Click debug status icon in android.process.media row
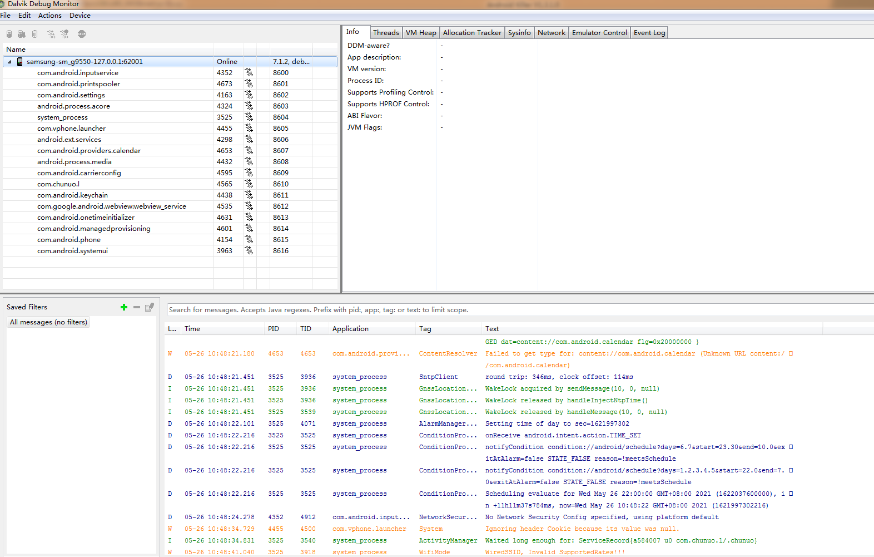874x557 pixels. coord(249,161)
